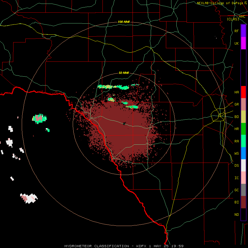Viewport: 248px width, 248px height.
Task: Click the IC legend label
Action: pos(236,178)
